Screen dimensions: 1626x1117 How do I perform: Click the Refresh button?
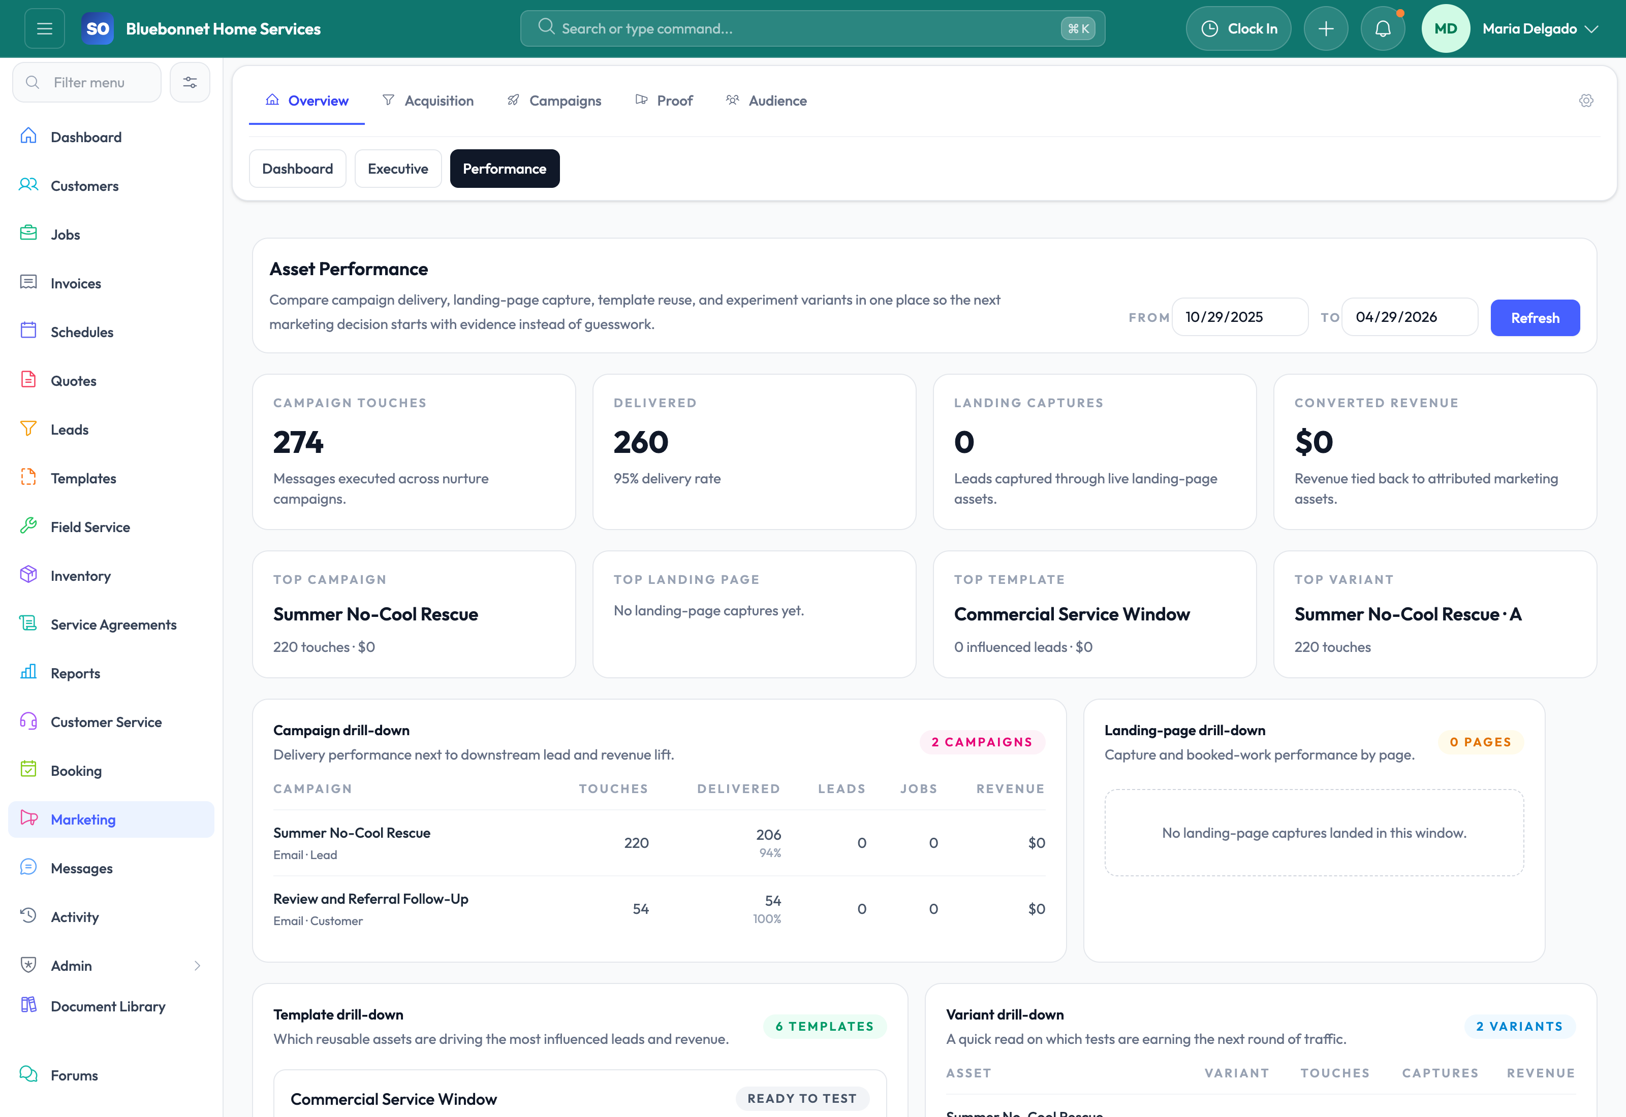tap(1535, 318)
